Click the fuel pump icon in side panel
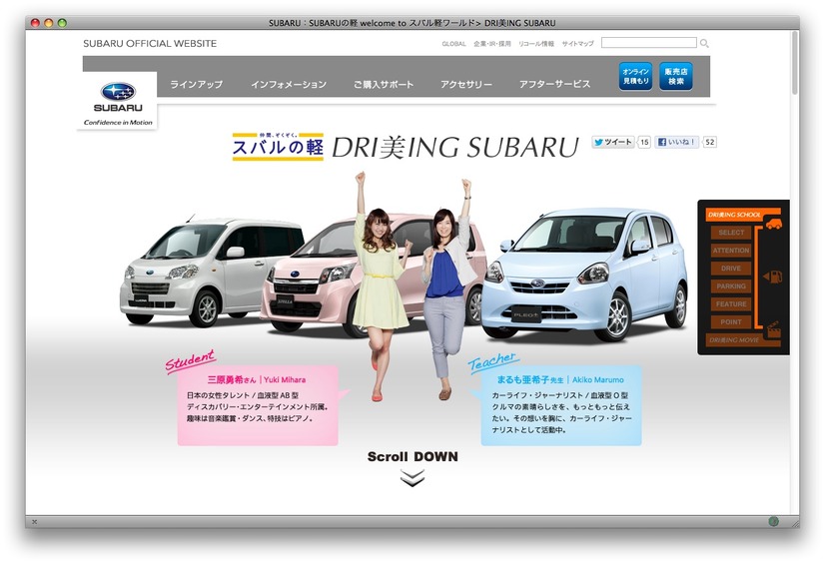 point(773,276)
